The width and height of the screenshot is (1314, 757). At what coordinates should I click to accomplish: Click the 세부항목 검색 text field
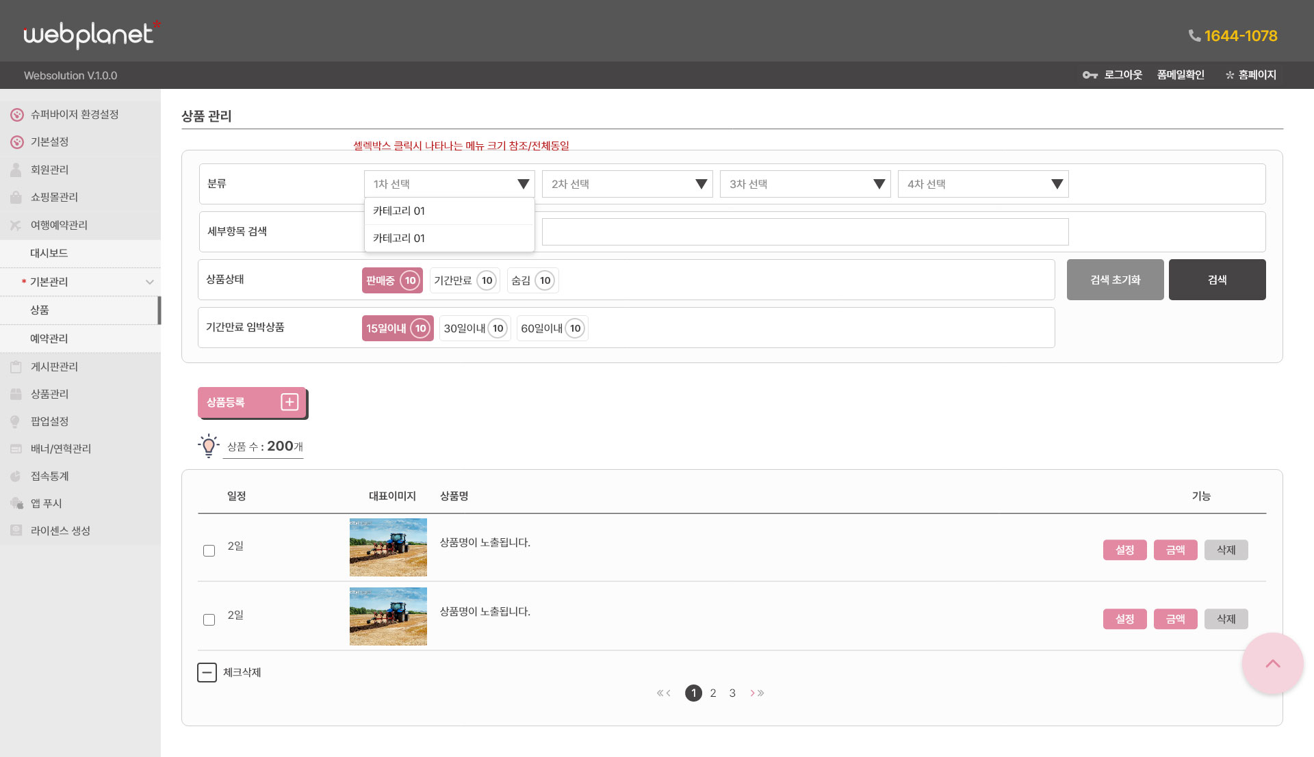click(805, 232)
